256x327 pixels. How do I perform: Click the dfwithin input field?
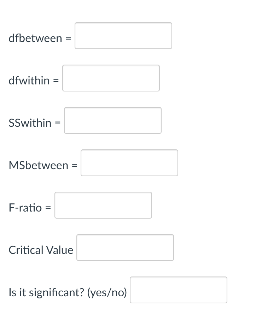pos(111,78)
